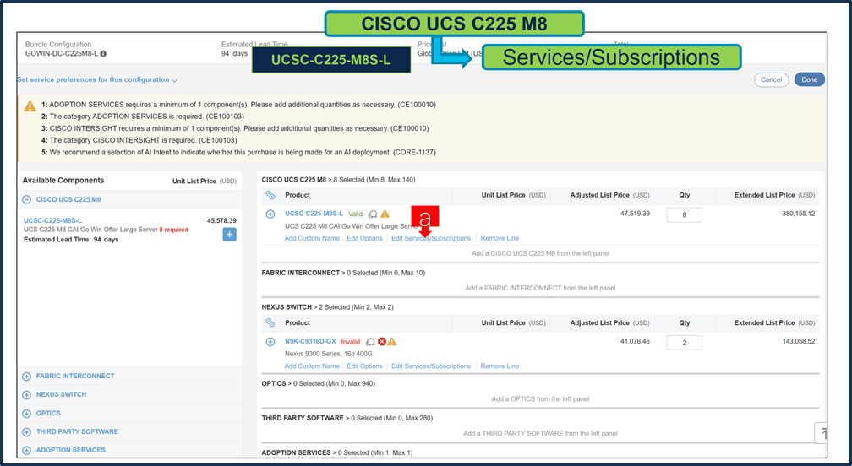The height and width of the screenshot is (466, 852).
Task: Expand THIRD PARTY SOFTWARE category in left panel
Action: (x=27, y=432)
